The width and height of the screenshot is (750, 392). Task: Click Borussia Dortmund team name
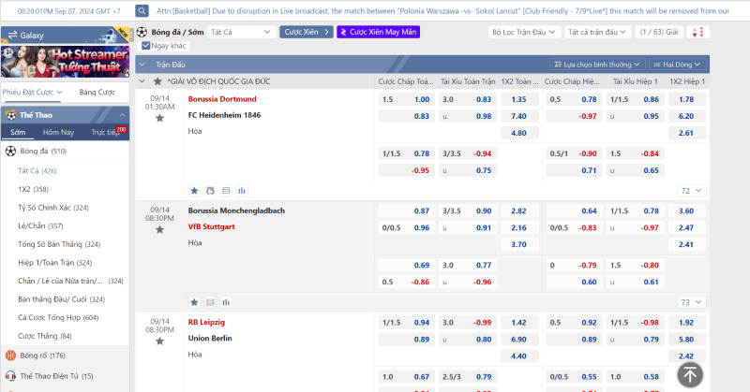click(x=222, y=99)
